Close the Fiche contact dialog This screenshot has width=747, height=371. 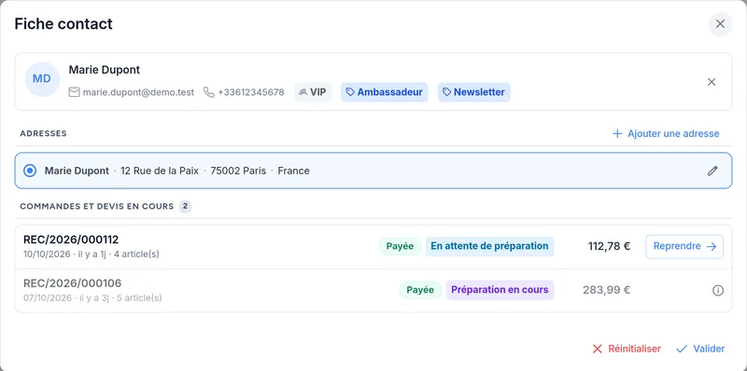(720, 24)
